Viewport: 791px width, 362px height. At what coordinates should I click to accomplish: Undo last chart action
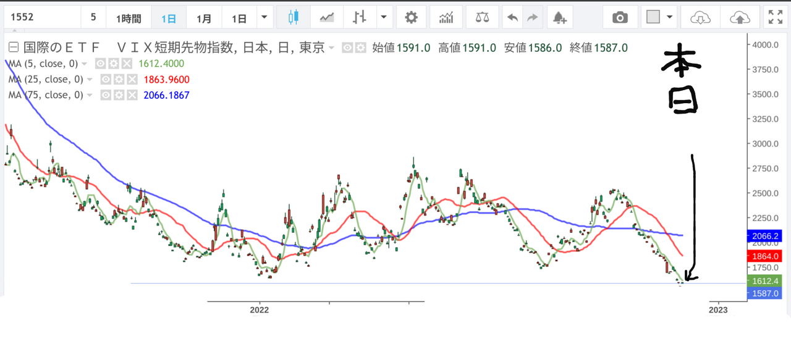tap(512, 17)
